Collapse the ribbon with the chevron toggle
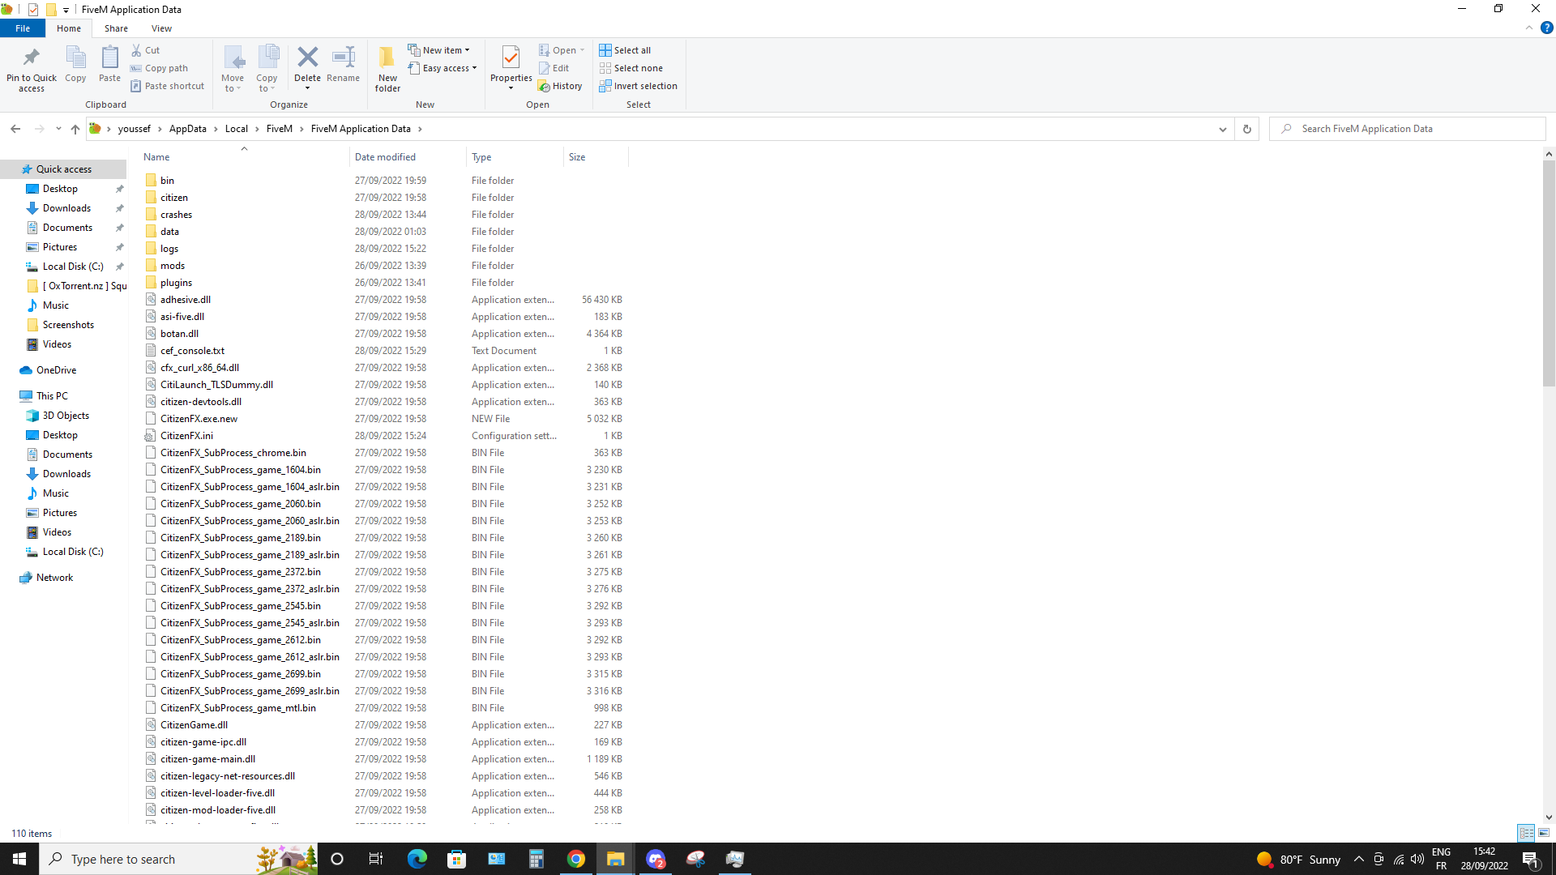 click(1530, 28)
